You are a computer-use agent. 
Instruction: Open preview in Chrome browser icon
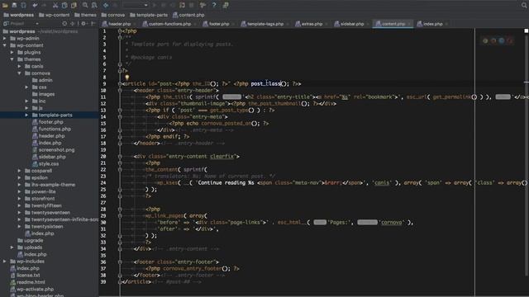tap(485, 40)
